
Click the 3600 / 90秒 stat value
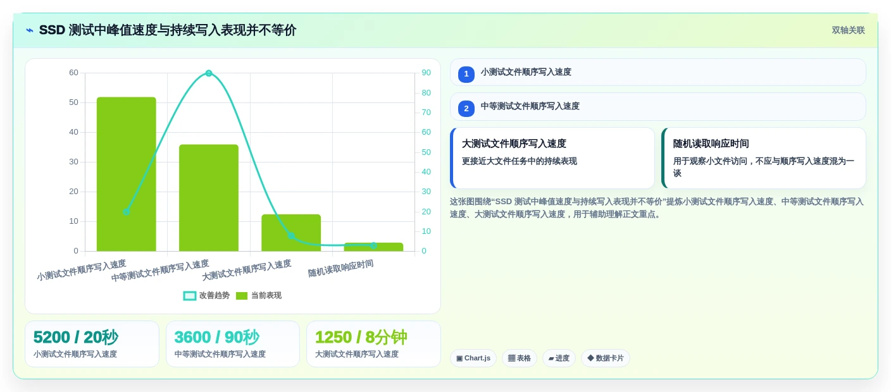click(217, 337)
